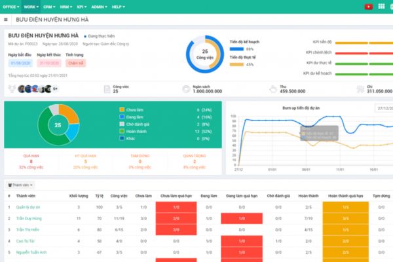Image resolution: width=393 pixels, height=262 pixels.
Task: Click the Ngân sách budget icon
Action: coord(186,89)
